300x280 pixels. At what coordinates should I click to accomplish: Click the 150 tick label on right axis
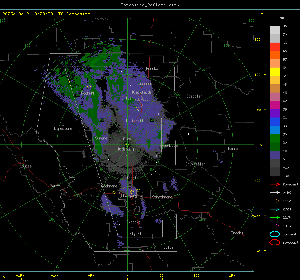coord(258,39)
